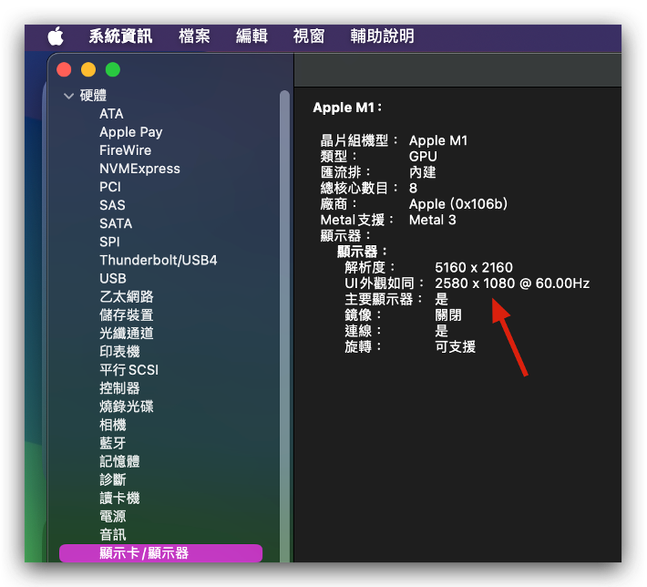
Task: Click the Apple M1: heading
Action: [347, 108]
